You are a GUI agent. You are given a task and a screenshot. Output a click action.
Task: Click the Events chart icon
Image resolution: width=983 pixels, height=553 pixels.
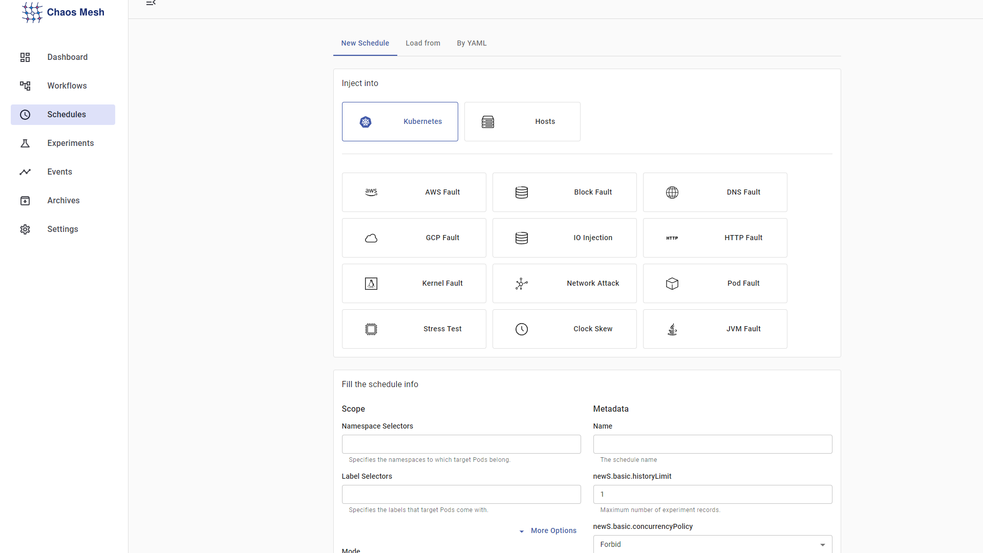[x=25, y=172]
